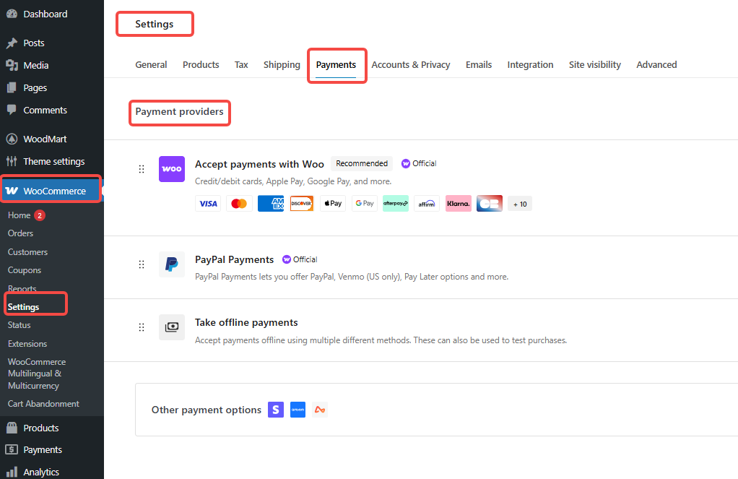Click the Visa card brand icon

pos(208,203)
